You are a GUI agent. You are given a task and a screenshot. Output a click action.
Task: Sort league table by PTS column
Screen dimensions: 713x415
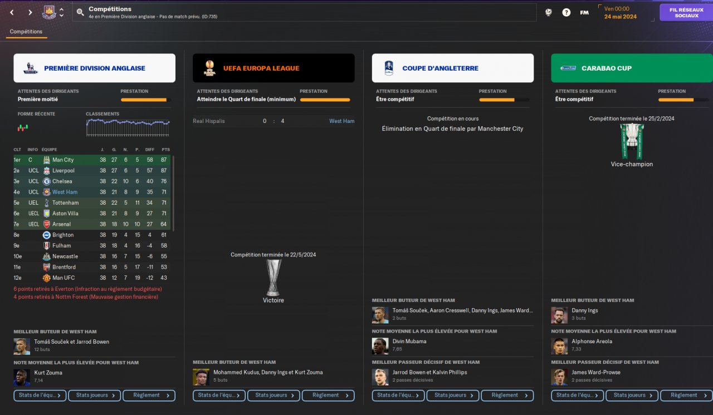coord(165,150)
